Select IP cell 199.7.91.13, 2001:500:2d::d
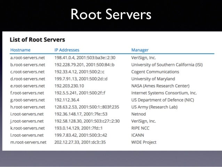This screenshot has width=222, height=167. coord(81,79)
